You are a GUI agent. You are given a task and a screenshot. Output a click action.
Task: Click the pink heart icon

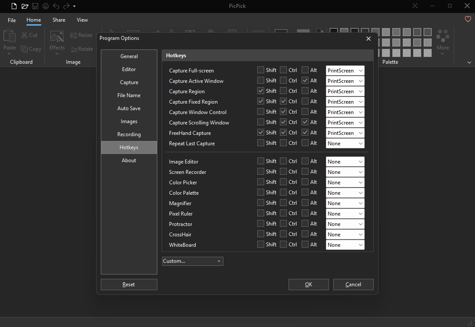click(468, 19)
